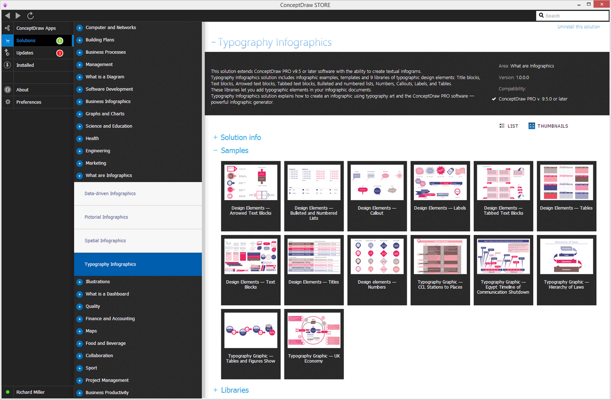Image resolution: width=611 pixels, height=400 pixels.
Task: Click the green Solutions count badge
Action: pyautogui.click(x=60, y=41)
